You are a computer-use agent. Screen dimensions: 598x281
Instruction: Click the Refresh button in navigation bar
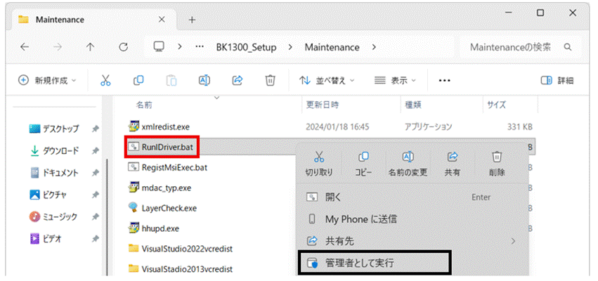[123, 47]
